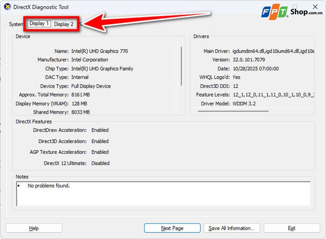Click the '8161 MB' total memory value

point(80,95)
